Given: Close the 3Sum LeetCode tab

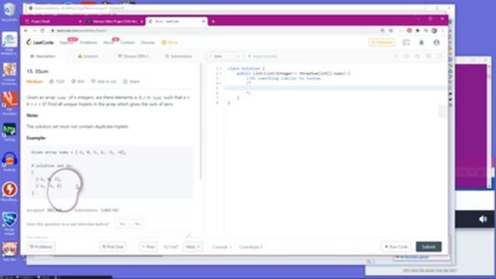Looking at the screenshot, I should tap(203, 21).
